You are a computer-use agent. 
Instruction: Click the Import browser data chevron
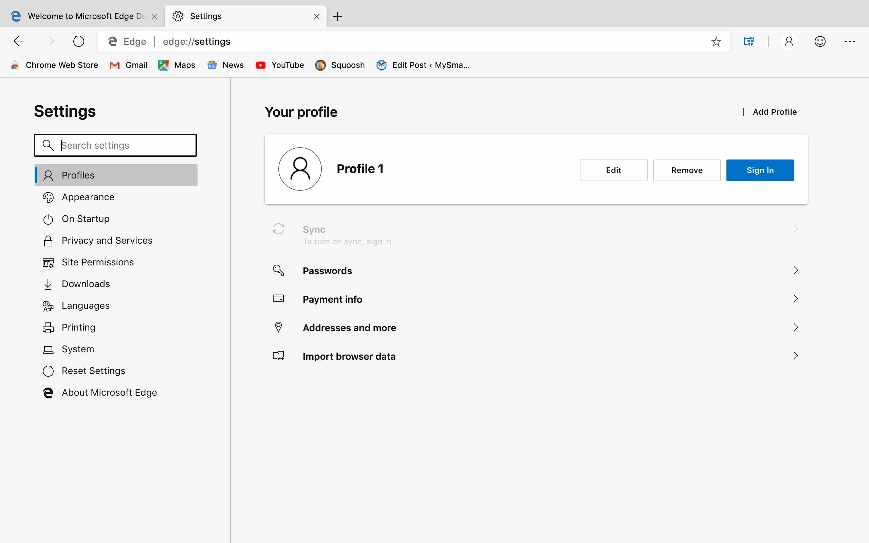(795, 356)
